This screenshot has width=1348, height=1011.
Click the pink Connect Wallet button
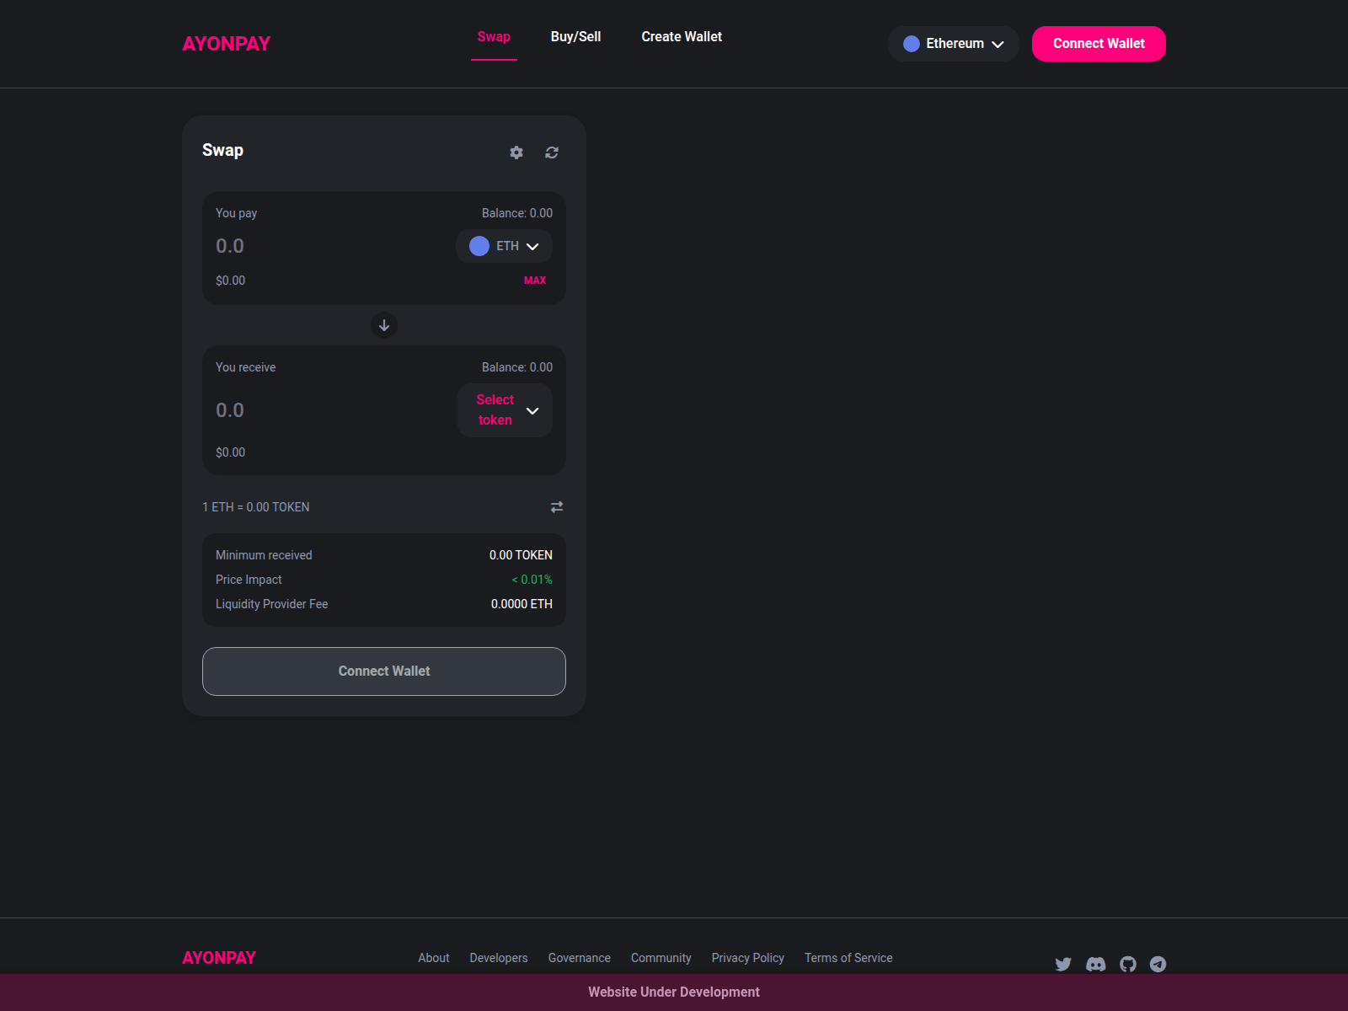pyautogui.click(x=1099, y=43)
